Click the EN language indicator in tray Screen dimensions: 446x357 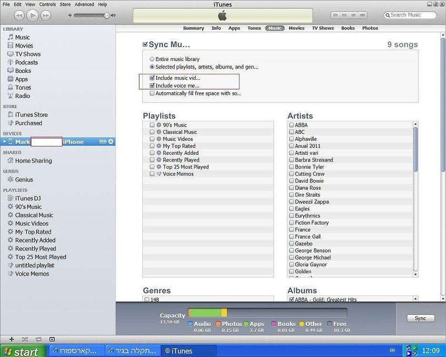pyautogui.click(x=392, y=350)
